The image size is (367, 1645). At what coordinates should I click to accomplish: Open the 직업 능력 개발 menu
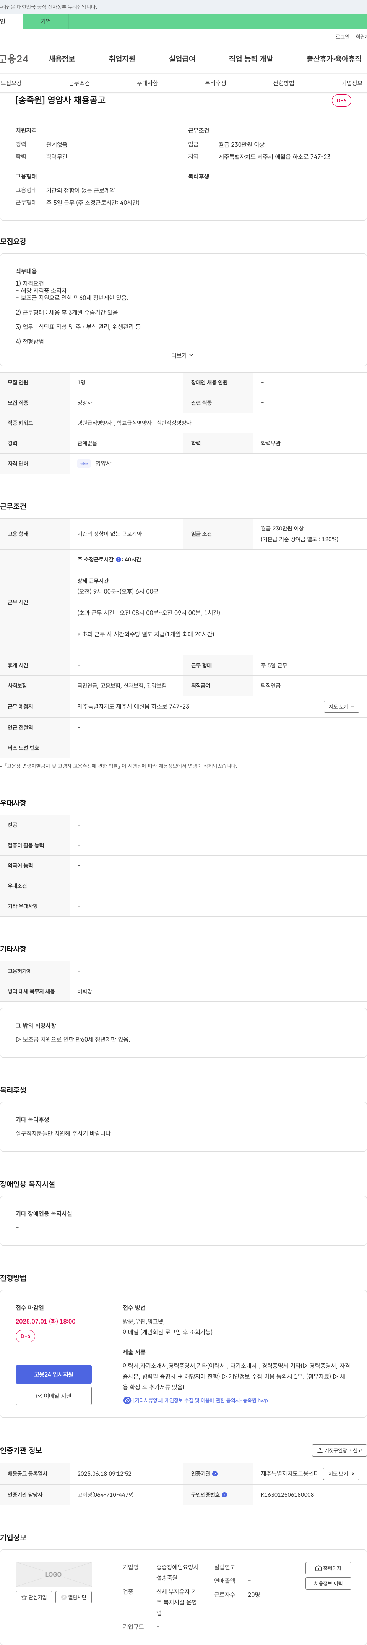click(x=251, y=59)
